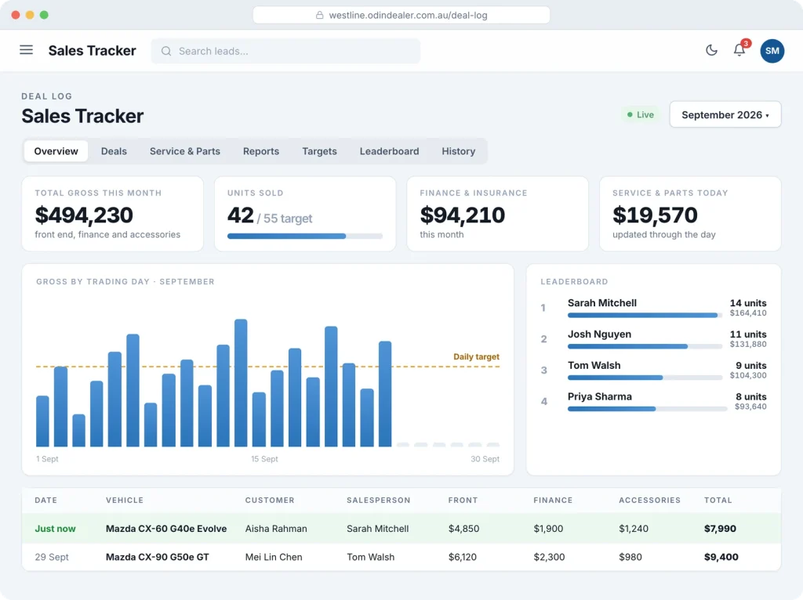Click the tallest bar in gross chart
Viewport: 803px width, 600px height.
[x=241, y=382]
